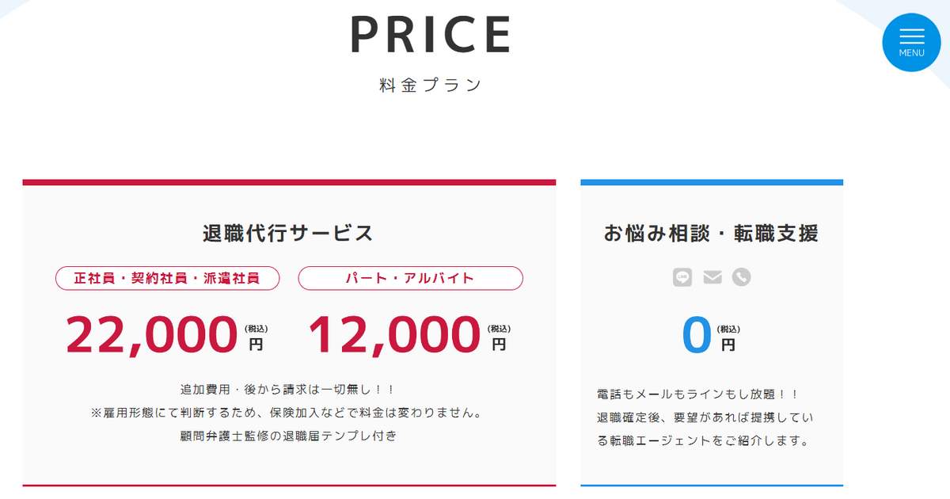Image resolution: width=950 pixels, height=499 pixels.
Task: Click the 退職代行サービス card heading
Action: pyautogui.click(x=289, y=233)
